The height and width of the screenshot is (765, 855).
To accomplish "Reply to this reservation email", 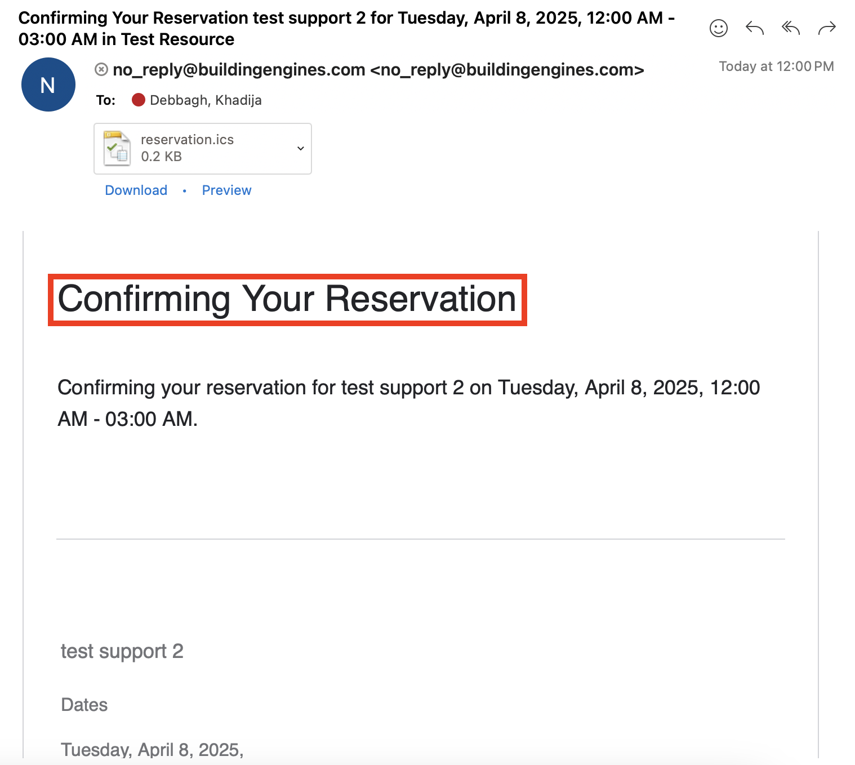I will click(754, 28).
